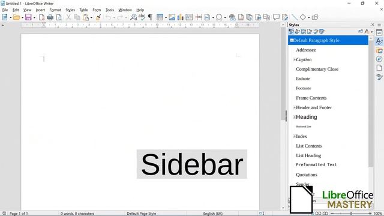Click the Save floppy disk icon
The width and height of the screenshot is (384, 216).
(28, 17)
